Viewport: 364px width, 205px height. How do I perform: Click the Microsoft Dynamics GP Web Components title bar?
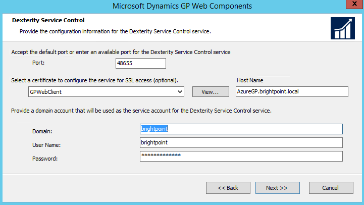(x=182, y=6)
